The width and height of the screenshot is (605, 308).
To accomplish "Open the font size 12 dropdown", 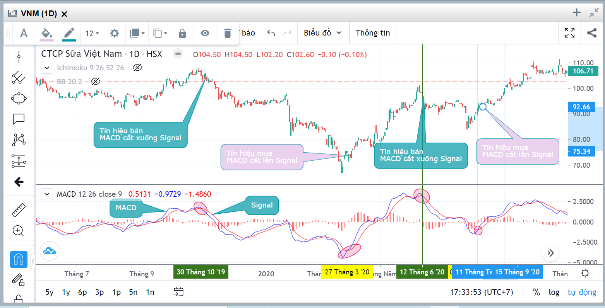I will click(x=92, y=33).
